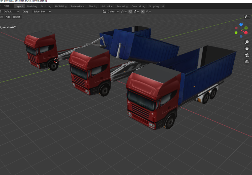Open the Select Box drag dropdown
252x175 pixels.
[42, 12]
